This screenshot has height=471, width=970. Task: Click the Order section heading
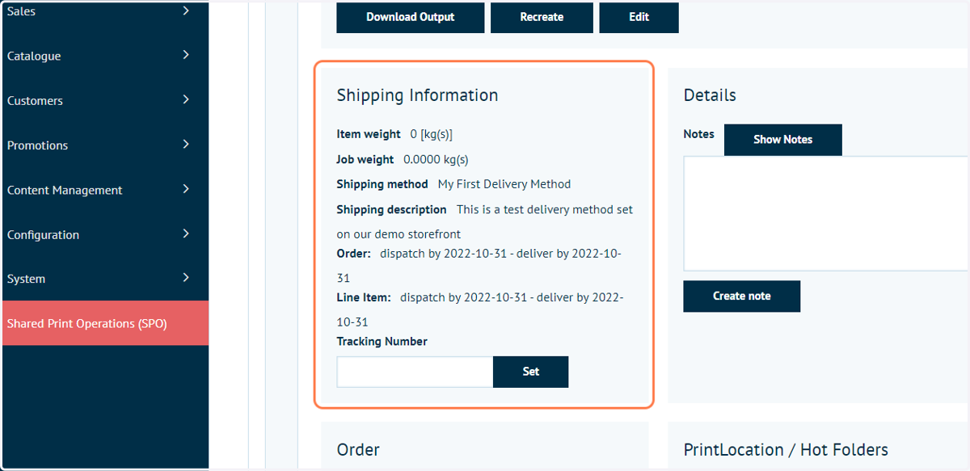click(x=358, y=450)
